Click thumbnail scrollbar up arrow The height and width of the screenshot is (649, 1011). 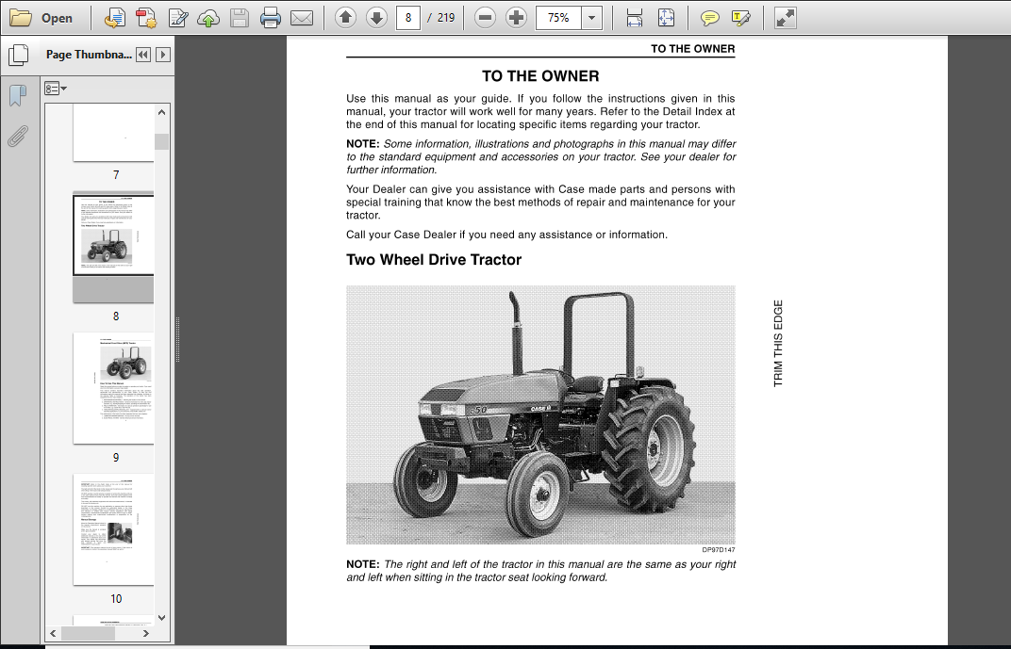(x=162, y=112)
